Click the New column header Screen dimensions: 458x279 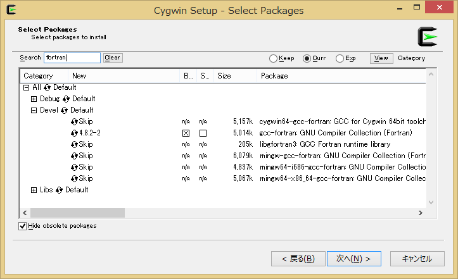(124, 76)
